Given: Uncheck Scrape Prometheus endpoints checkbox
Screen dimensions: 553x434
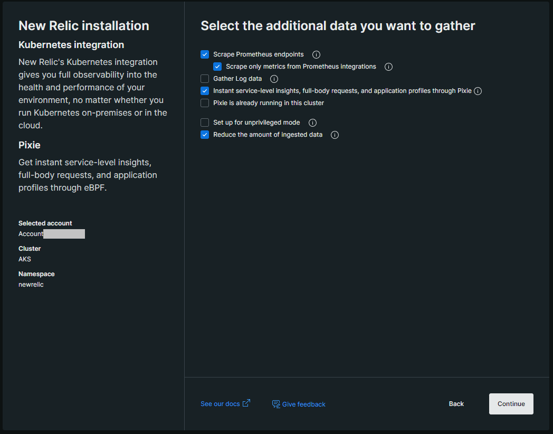Looking at the screenshot, I should tap(205, 54).
